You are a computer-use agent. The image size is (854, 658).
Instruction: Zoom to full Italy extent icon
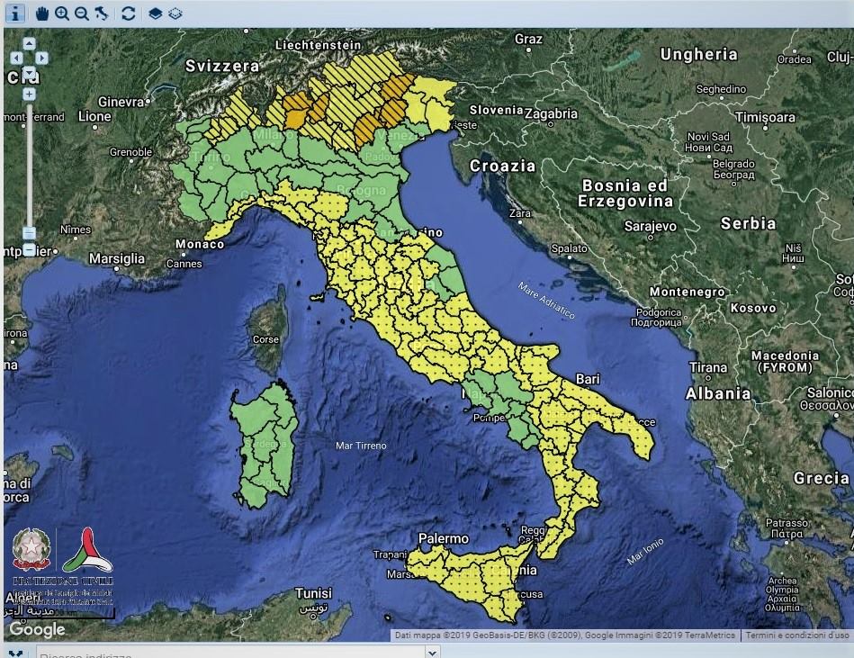[x=102, y=14]
